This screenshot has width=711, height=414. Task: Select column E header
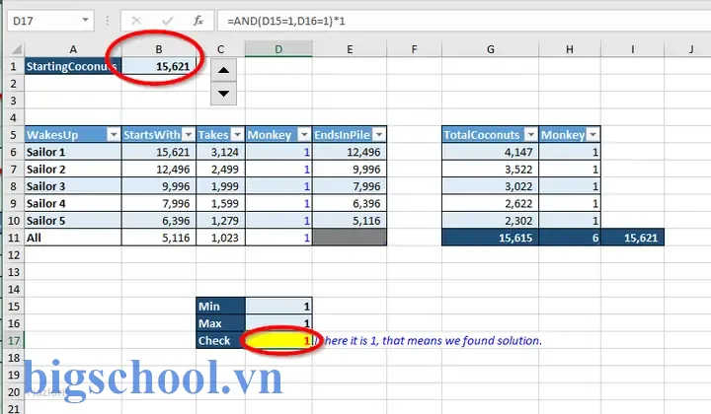350,49
